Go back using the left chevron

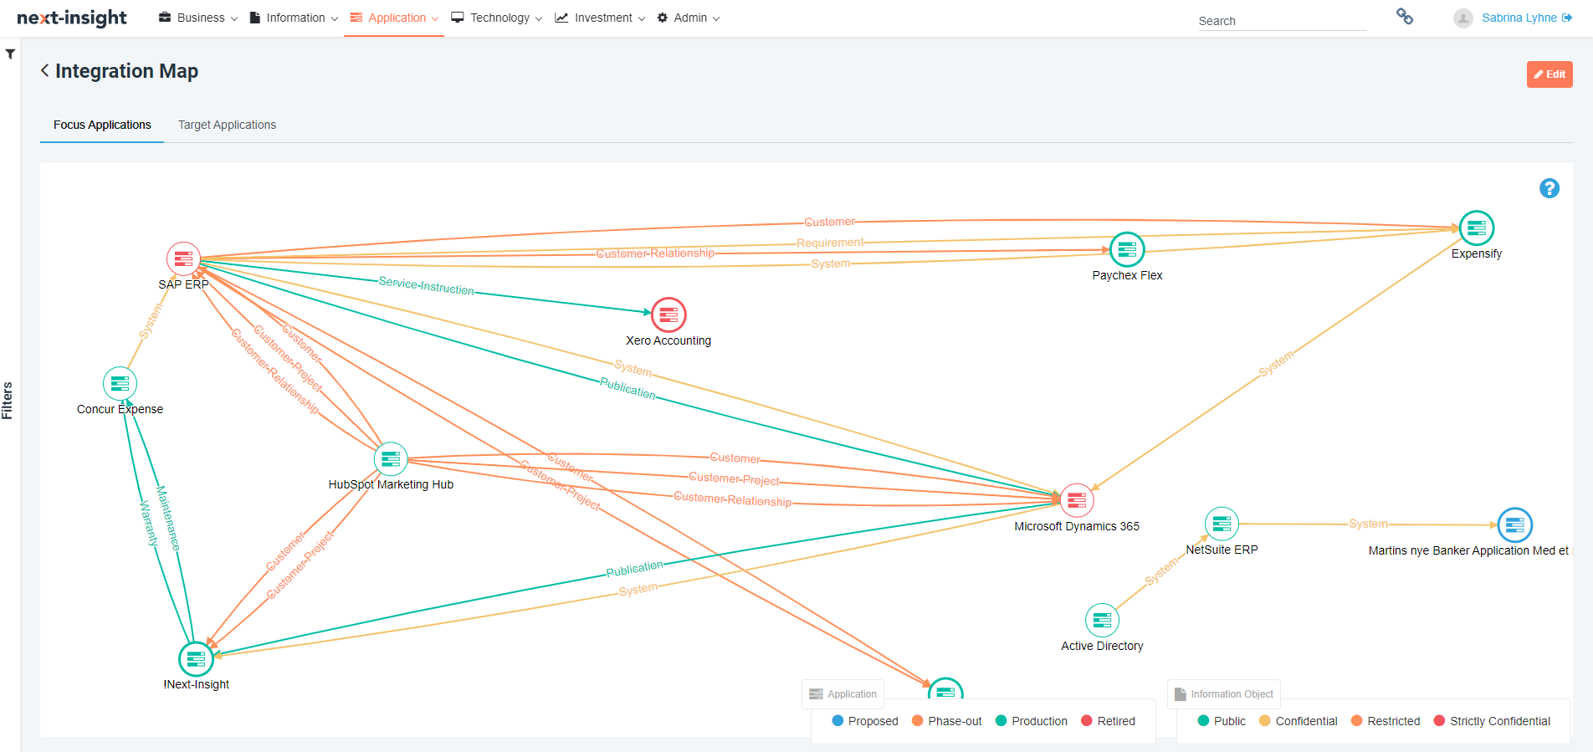pyautogui.click(x=44, y=71)
